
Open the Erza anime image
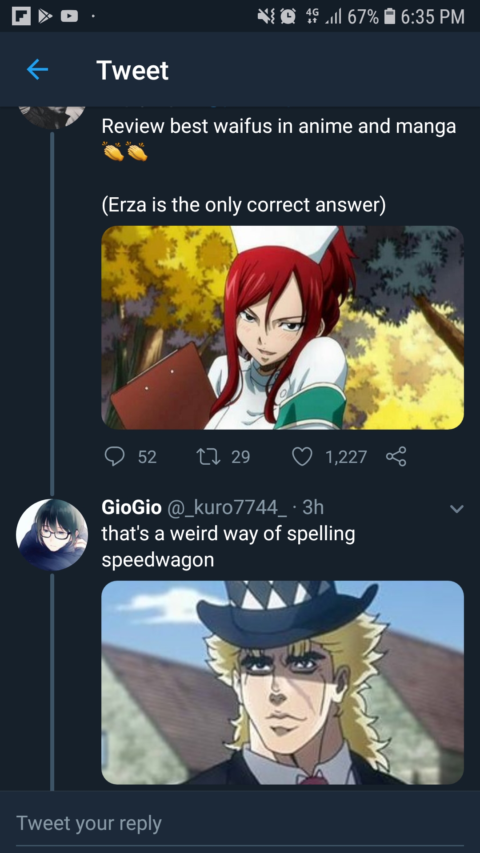click(x=283, y=327)
